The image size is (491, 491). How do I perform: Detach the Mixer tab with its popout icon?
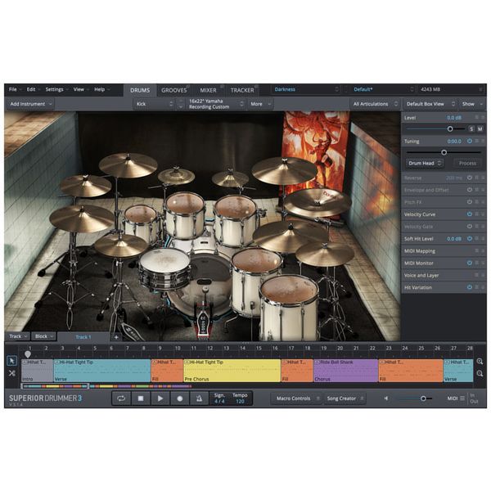coord(222,86)
